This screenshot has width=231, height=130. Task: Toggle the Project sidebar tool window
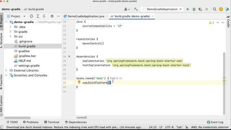point(1,21)
